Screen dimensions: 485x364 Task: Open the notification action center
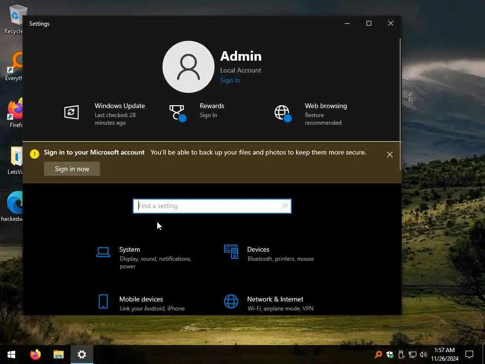click(469, 355)
